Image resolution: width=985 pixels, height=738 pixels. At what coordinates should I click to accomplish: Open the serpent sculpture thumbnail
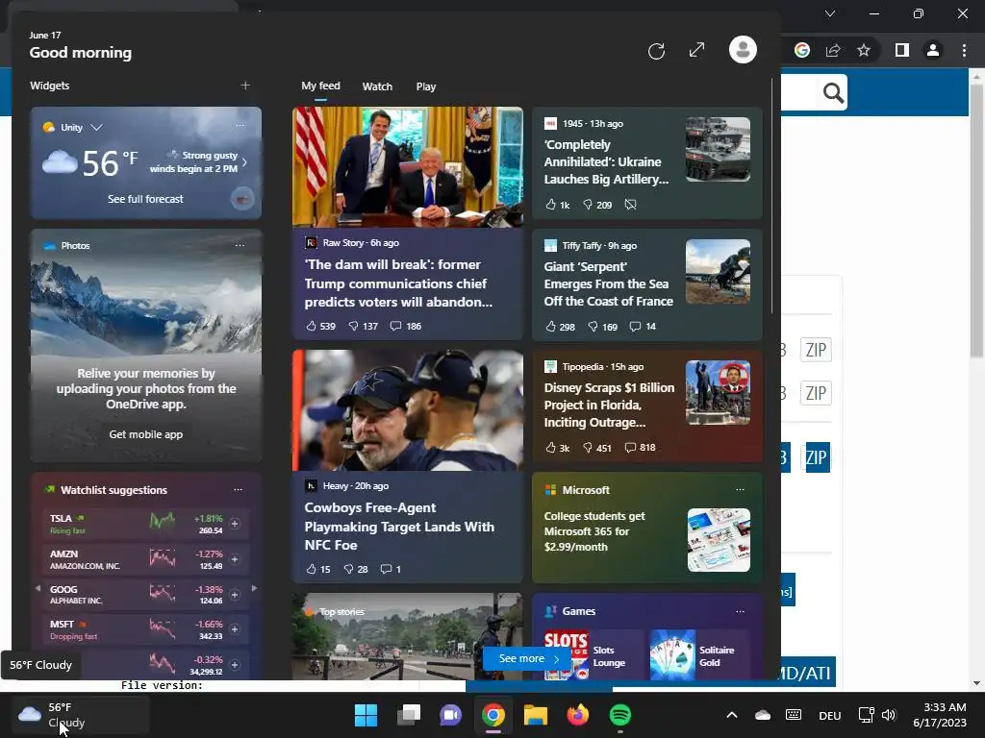718,271
